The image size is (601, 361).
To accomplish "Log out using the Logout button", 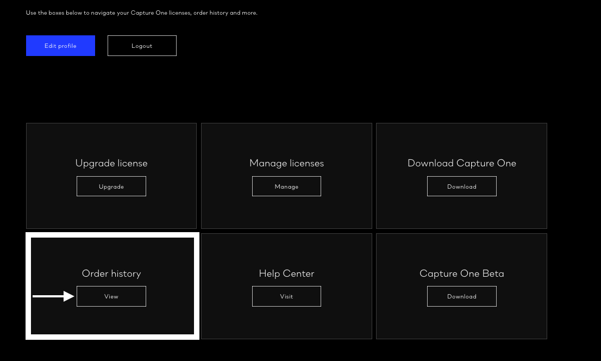I will (142, 46).
